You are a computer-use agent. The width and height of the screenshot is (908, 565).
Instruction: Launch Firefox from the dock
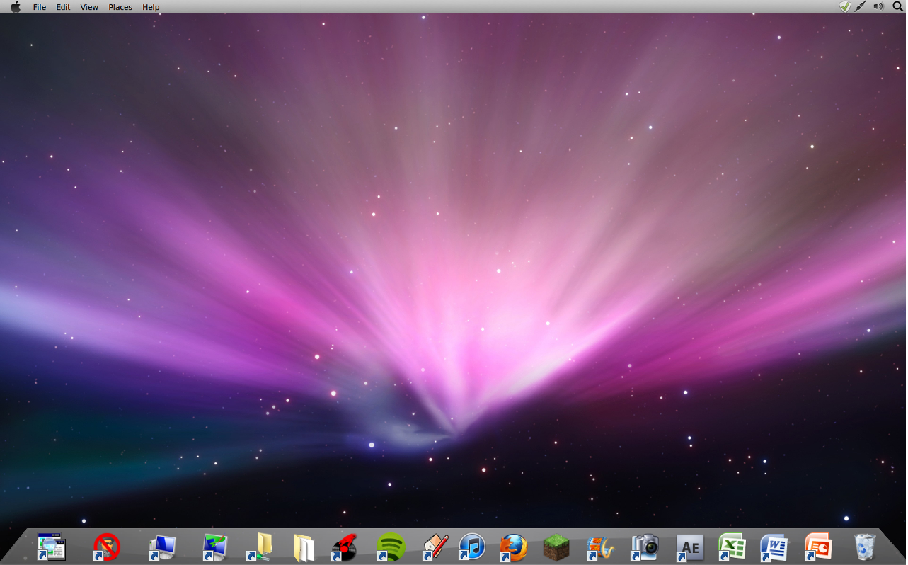click(515, 545)
